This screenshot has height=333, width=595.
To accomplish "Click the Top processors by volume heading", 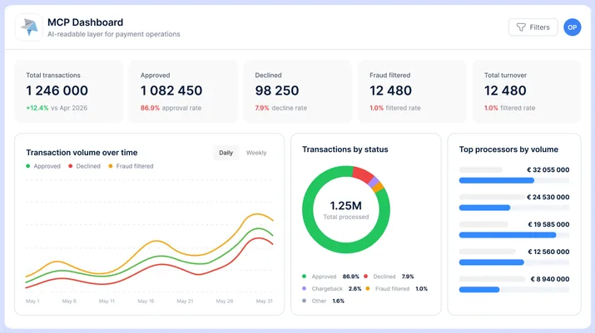I will [x=508, y=149].
